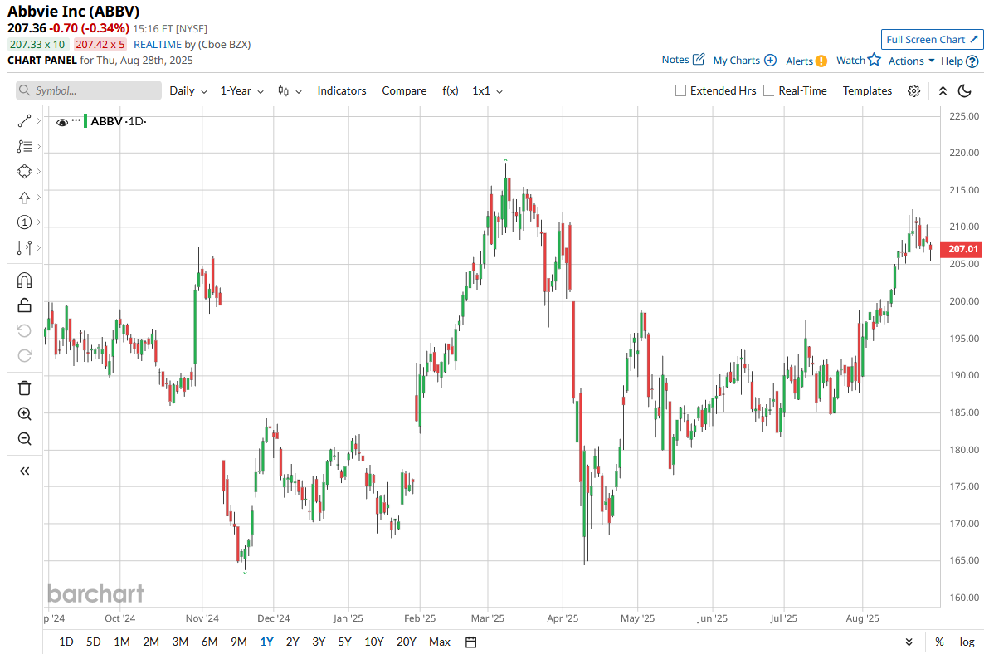The image size is (989, 659).
Task: Toggle the magnet snap mode
Action: (x=24, y=281)
